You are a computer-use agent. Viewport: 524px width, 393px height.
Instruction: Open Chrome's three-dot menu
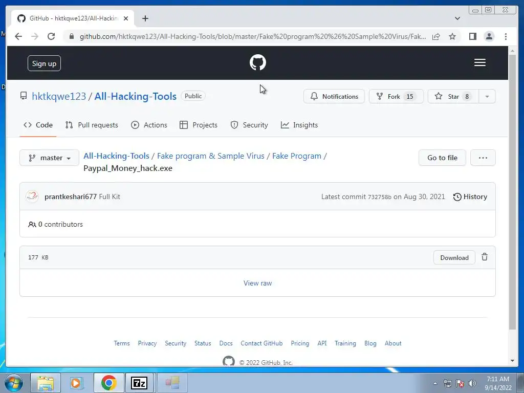[506, 36]
